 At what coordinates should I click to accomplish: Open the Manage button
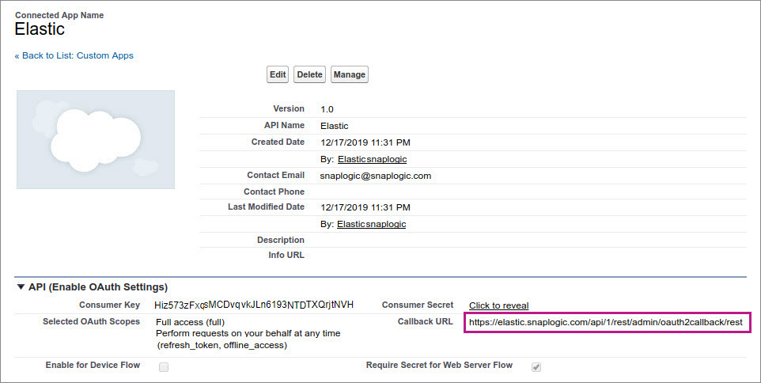coord(350,74)
